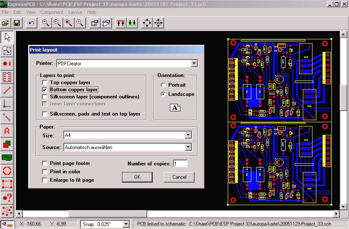Click the page orientation 'A' preview icon

click(175, 108)
